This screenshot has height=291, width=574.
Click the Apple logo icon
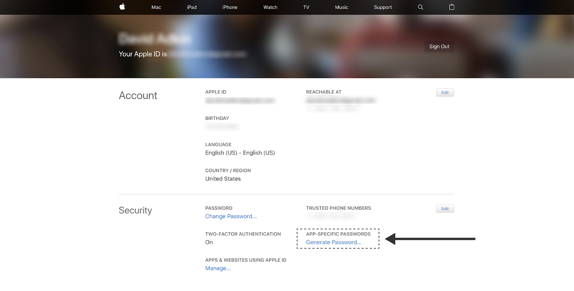pyautogui.click(x=122, y=7)
